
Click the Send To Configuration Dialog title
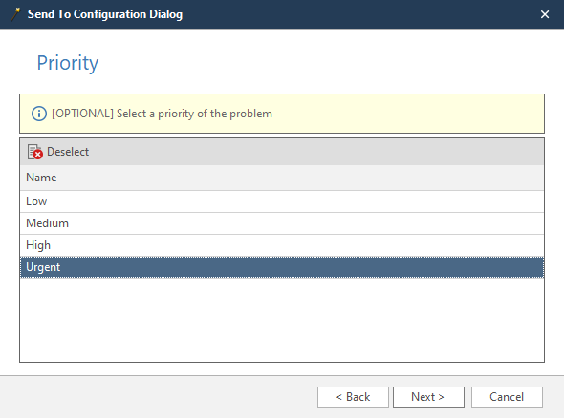[x=105, y=14]
